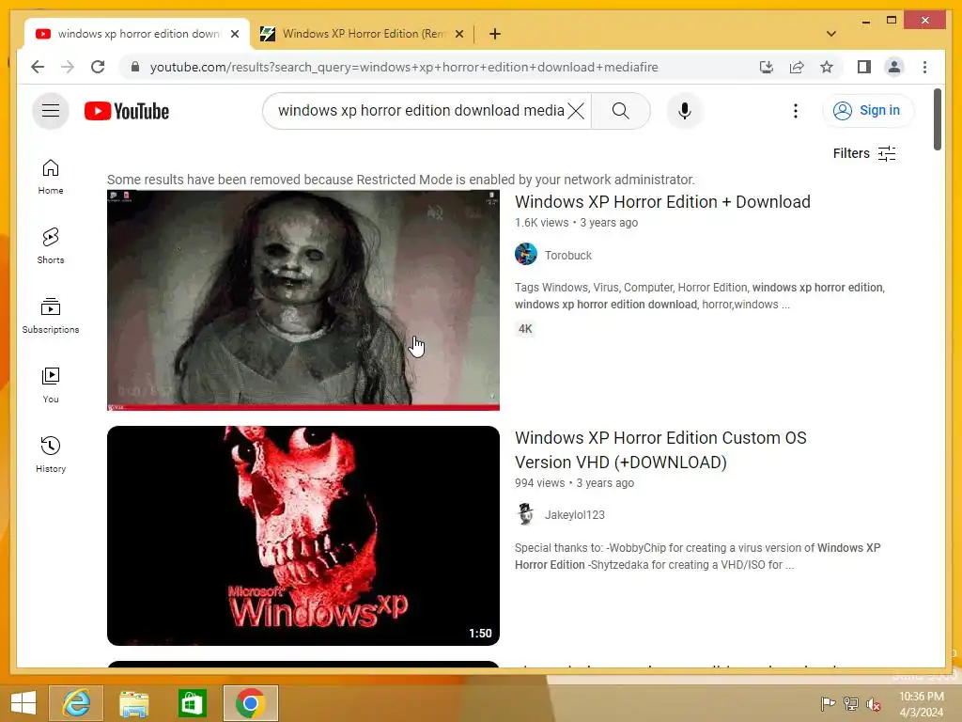
Task: Reload the YouTube page
Action: point(98,67)
